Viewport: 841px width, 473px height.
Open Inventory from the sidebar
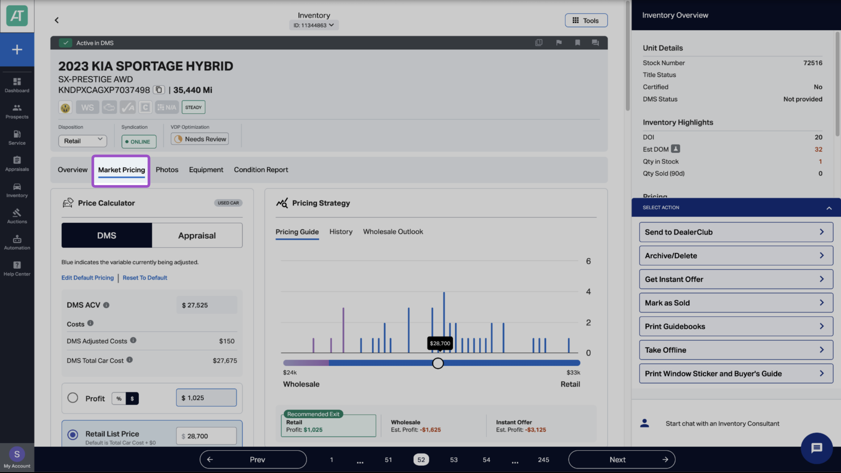(x=17, y=190)
